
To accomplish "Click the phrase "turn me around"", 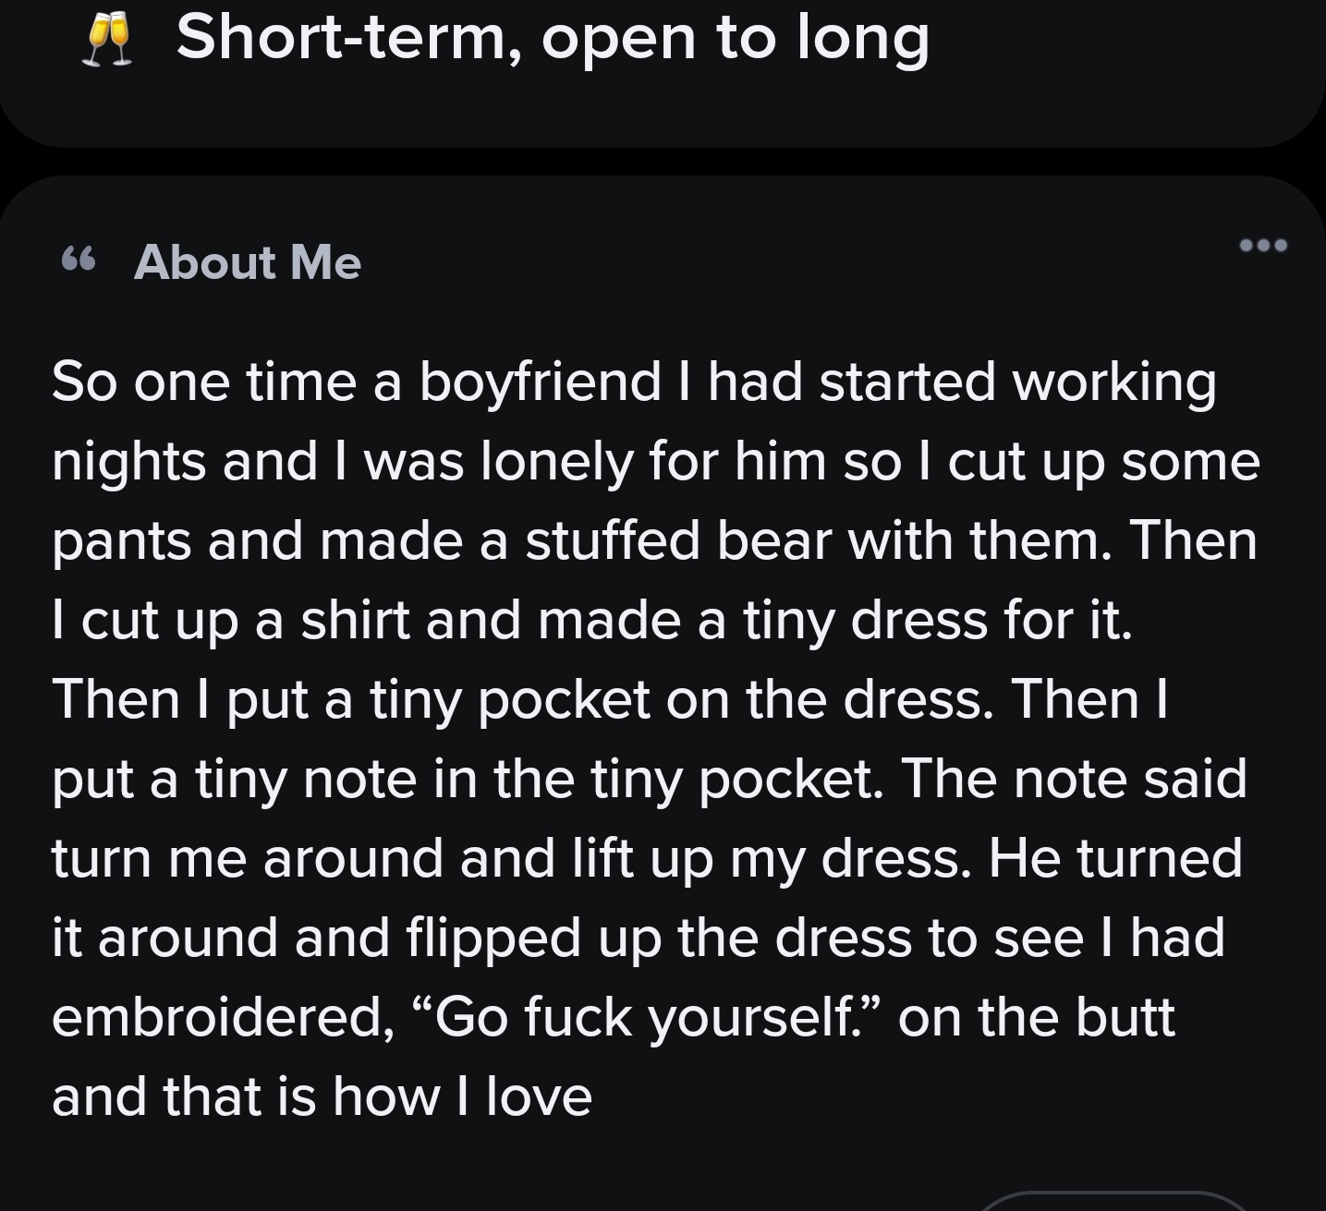I will coord(249,858).
